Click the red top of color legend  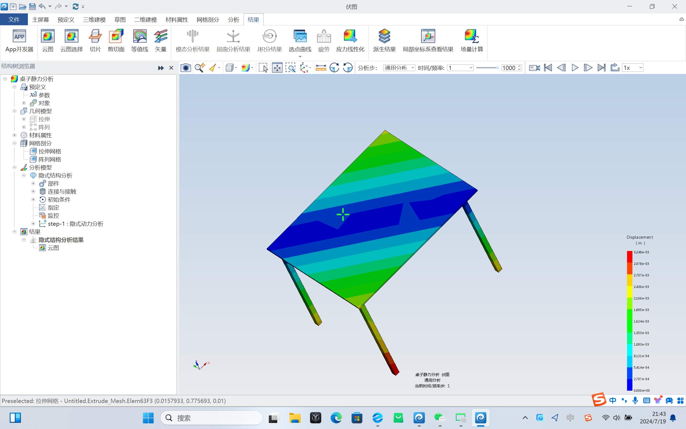point(629,256)
